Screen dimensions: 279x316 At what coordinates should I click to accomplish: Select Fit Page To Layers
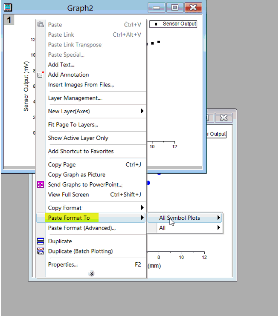[x=73, y=125]
